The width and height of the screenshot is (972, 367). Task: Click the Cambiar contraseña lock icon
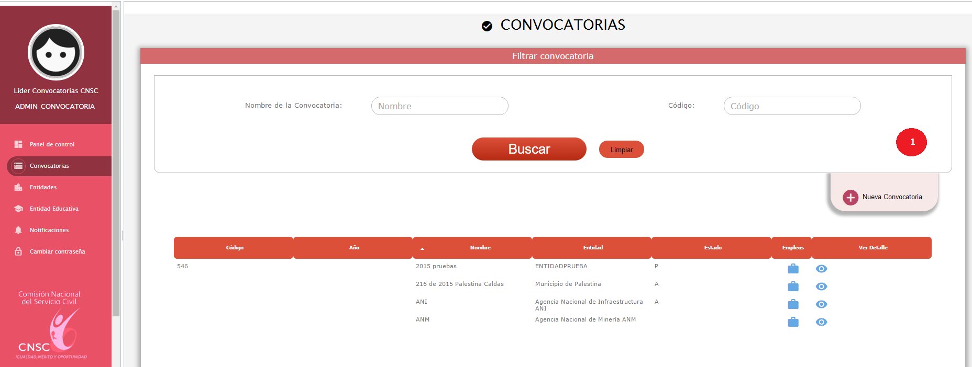point(18,251)
